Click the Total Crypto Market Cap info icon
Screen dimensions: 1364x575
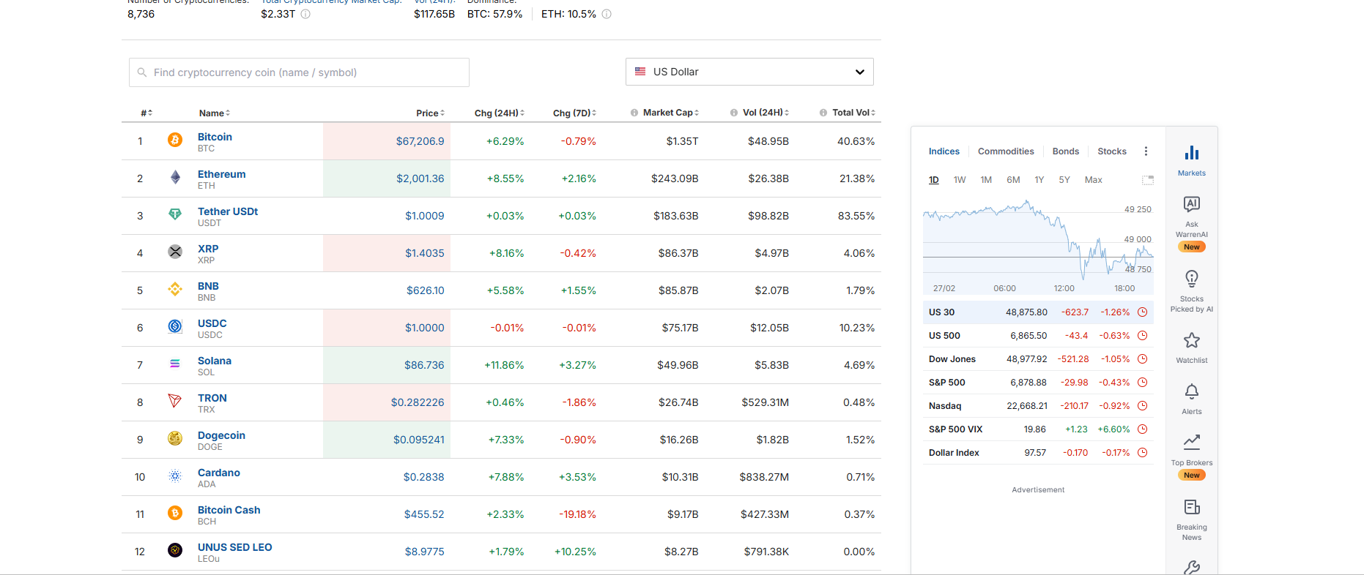(x=305, y=14)
